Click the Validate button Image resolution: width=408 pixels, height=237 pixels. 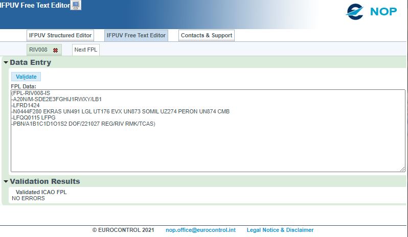(x=26, y=77)
